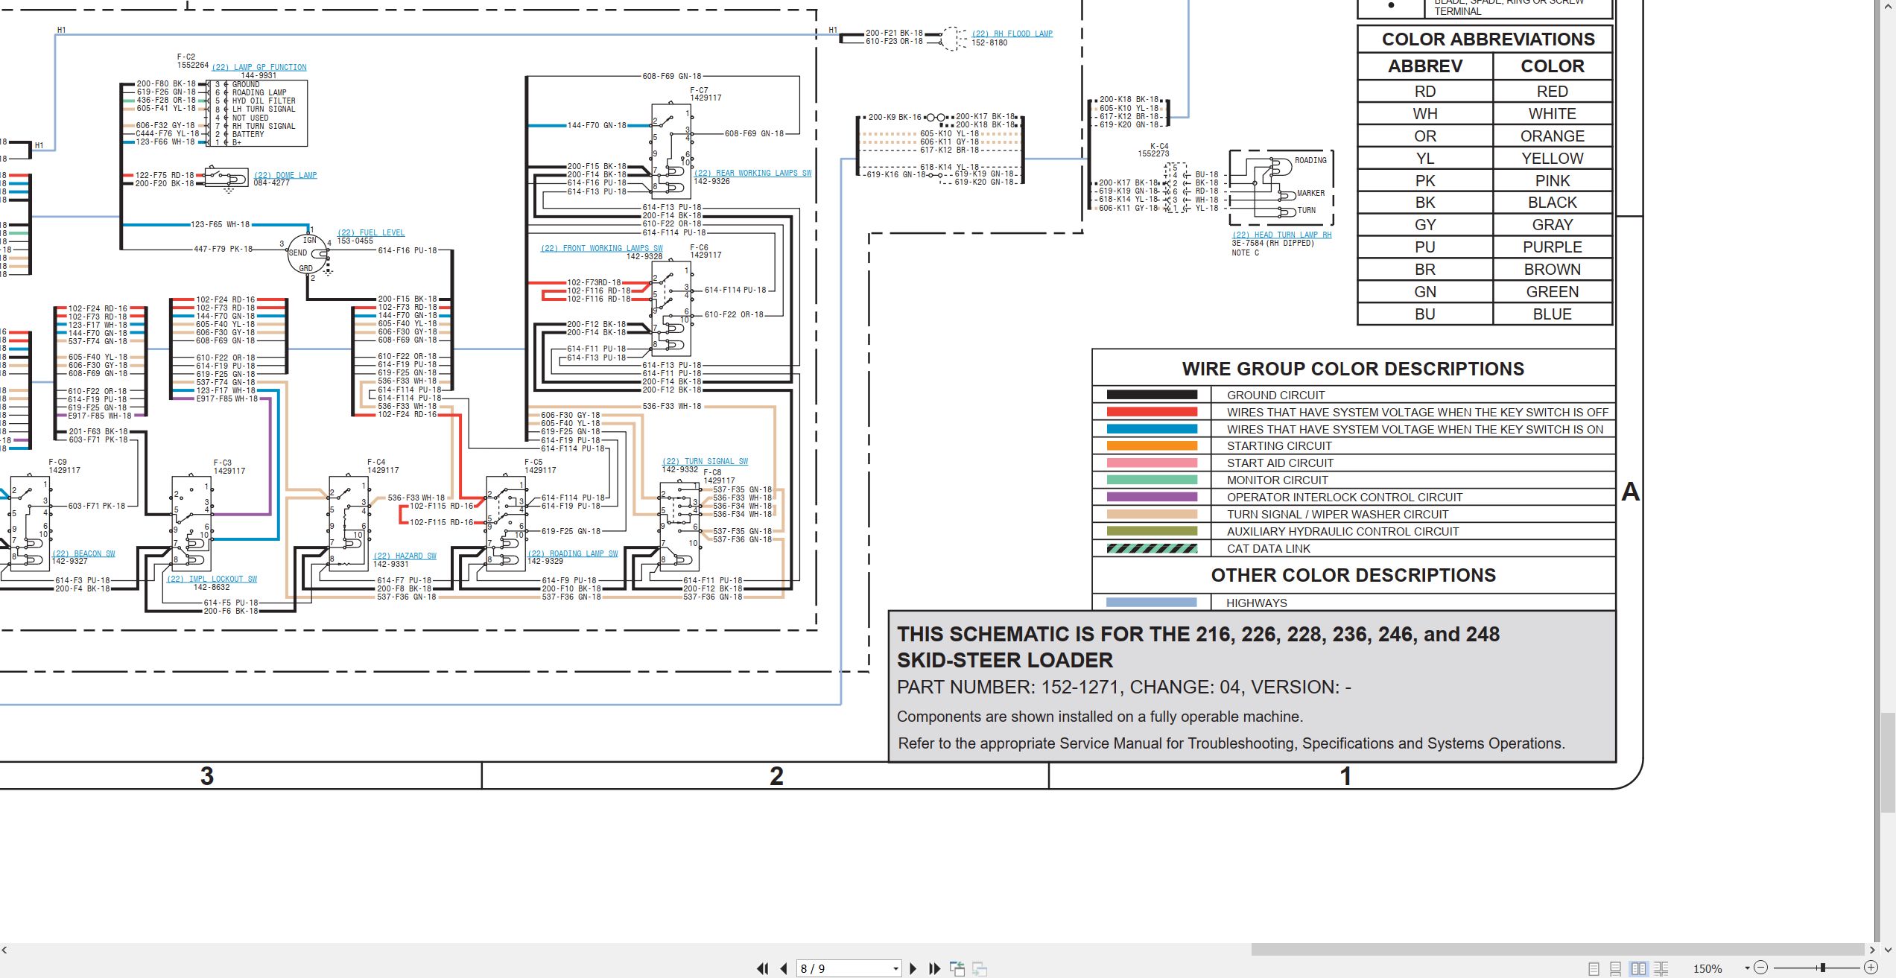Click the zoom out minus button
Viewport: 1896px width, 978px height.
tap(1761, 968)
